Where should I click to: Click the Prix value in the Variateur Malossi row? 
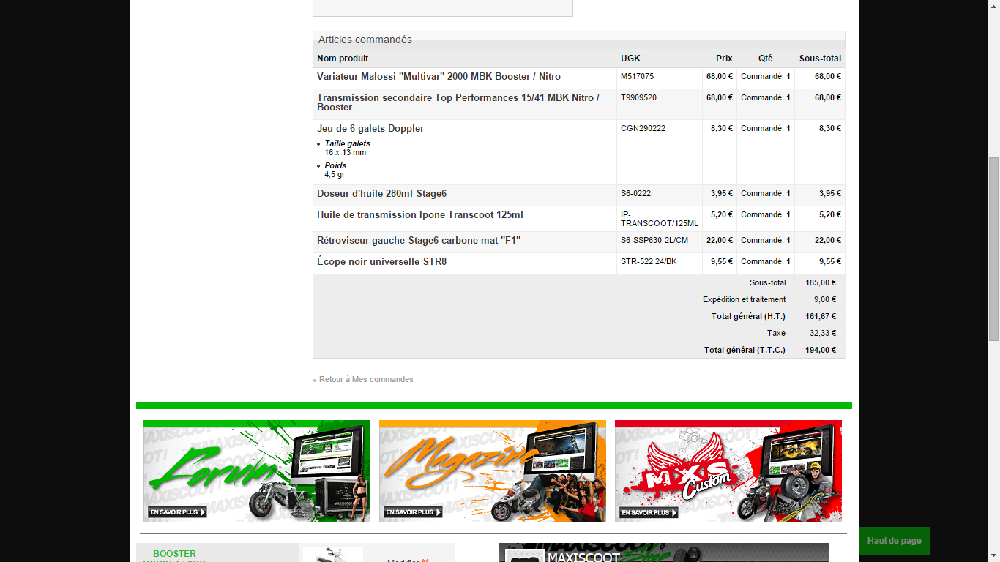pos(720,76)
